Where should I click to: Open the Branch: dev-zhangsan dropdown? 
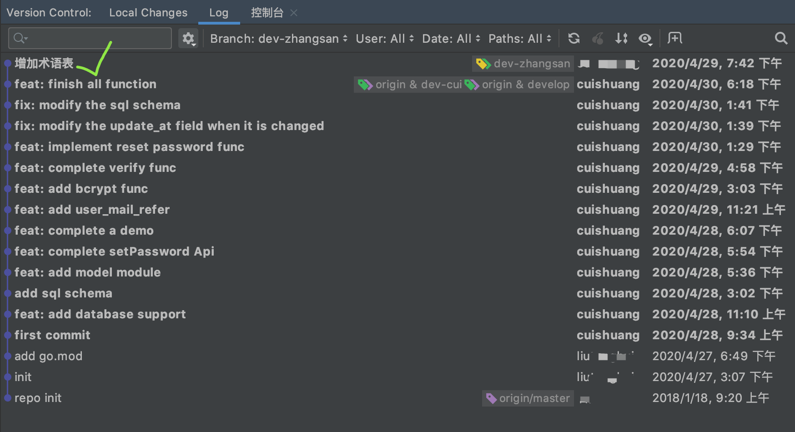277,38
